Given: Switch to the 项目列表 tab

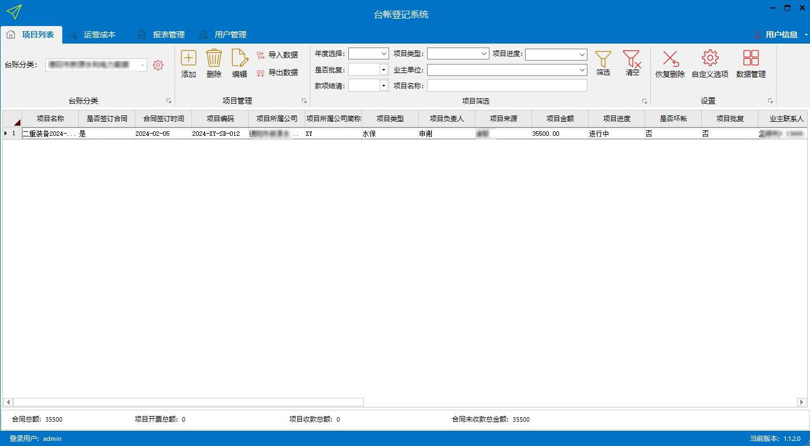Looking at the screenshot, I should pyautogui.click(x=31, y=35).
